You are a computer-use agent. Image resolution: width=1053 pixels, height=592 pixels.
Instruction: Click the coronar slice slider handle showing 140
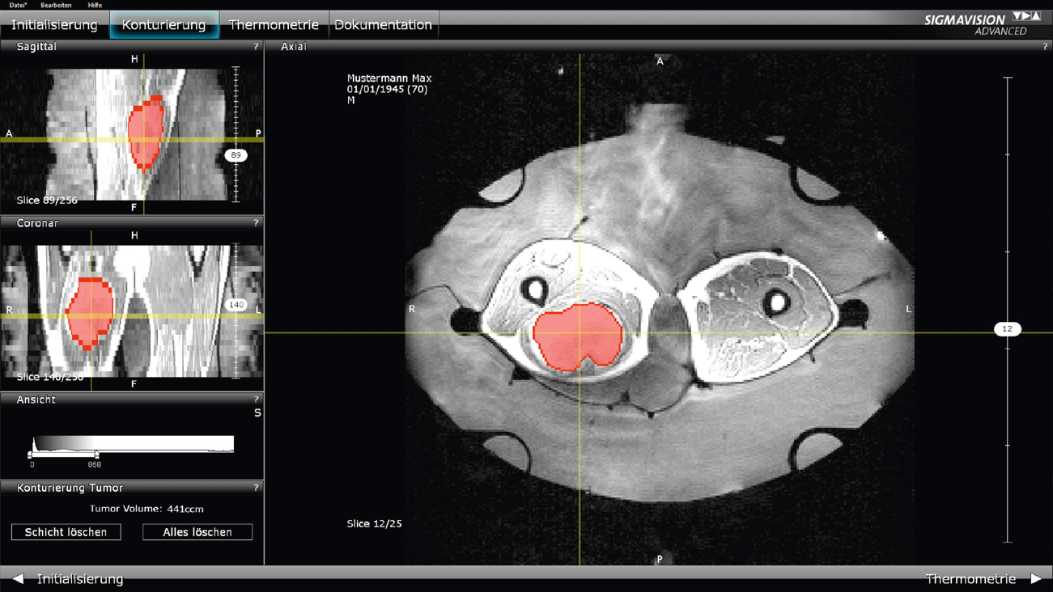pos(236,305)
